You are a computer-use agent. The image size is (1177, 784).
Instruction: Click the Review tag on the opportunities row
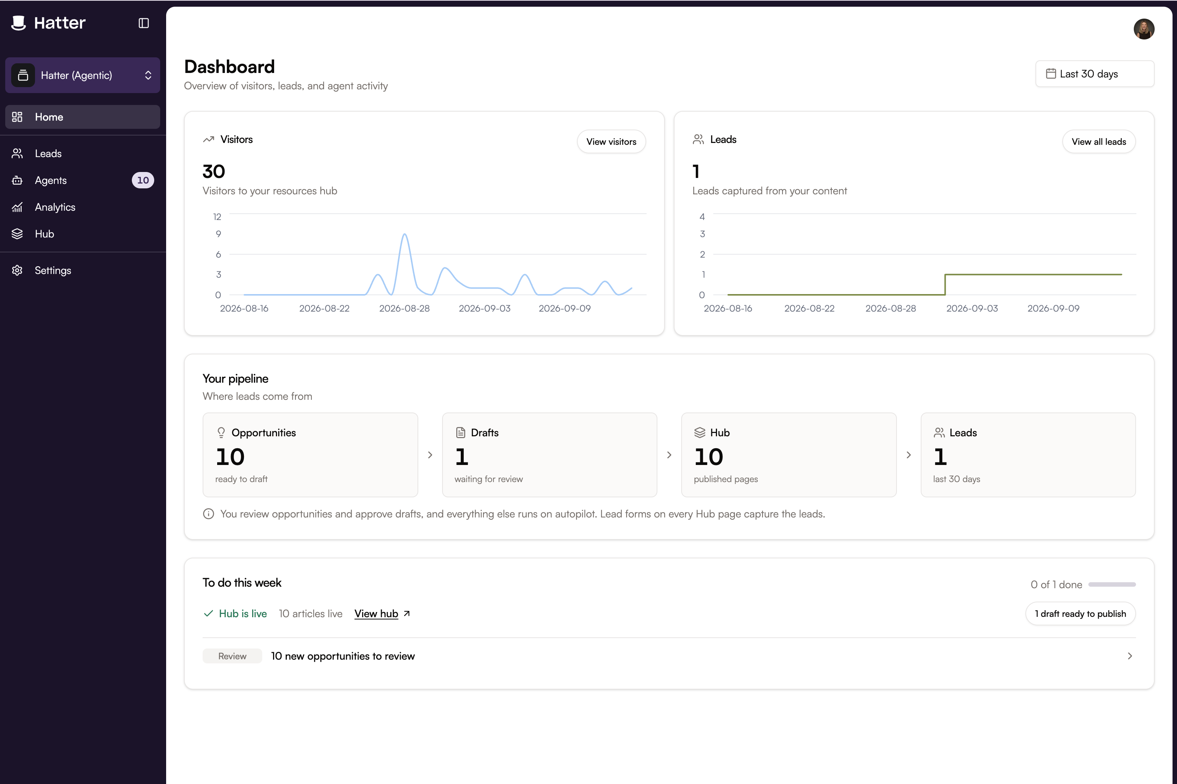tap(232, 656)
